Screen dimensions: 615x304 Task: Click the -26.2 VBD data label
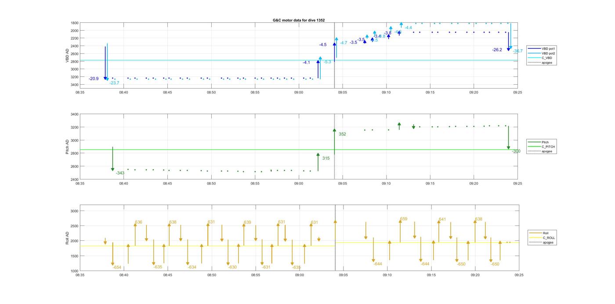[x=497, y=50]
